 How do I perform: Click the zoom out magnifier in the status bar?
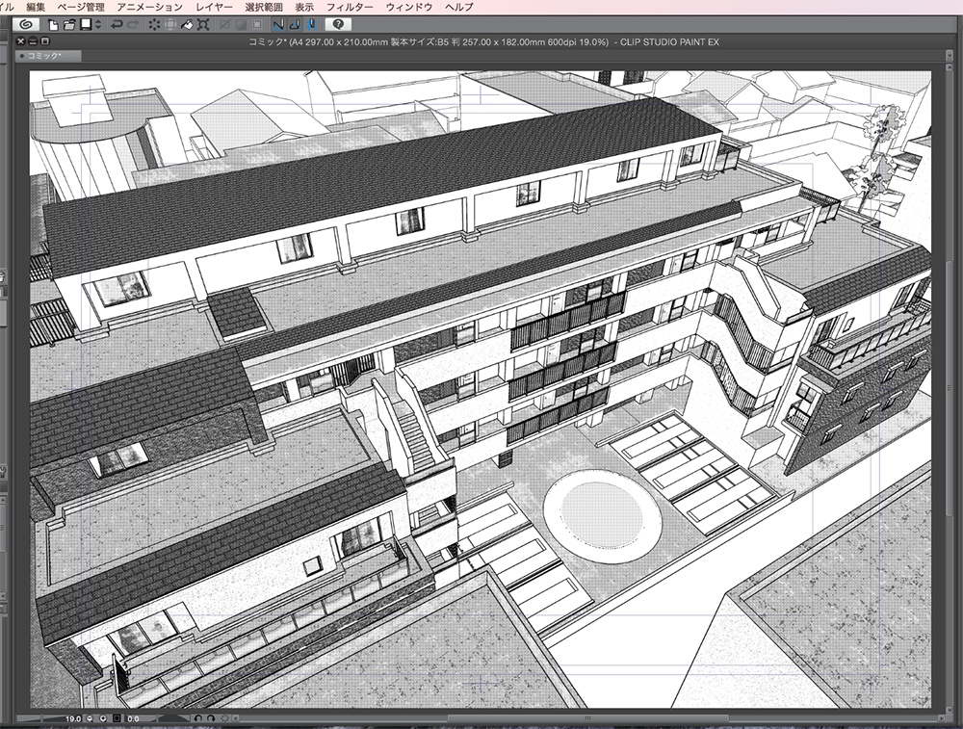pos(90,717)
